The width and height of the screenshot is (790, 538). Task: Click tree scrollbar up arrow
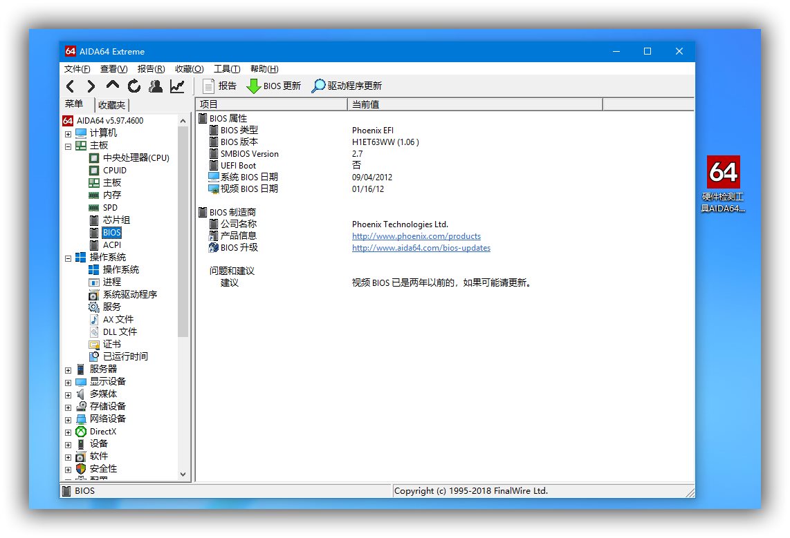pyautogui.click(x=183, y=121)
